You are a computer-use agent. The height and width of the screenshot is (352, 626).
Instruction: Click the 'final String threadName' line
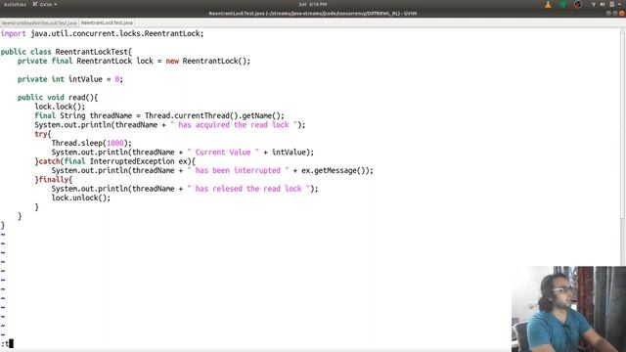pos(159,115)
